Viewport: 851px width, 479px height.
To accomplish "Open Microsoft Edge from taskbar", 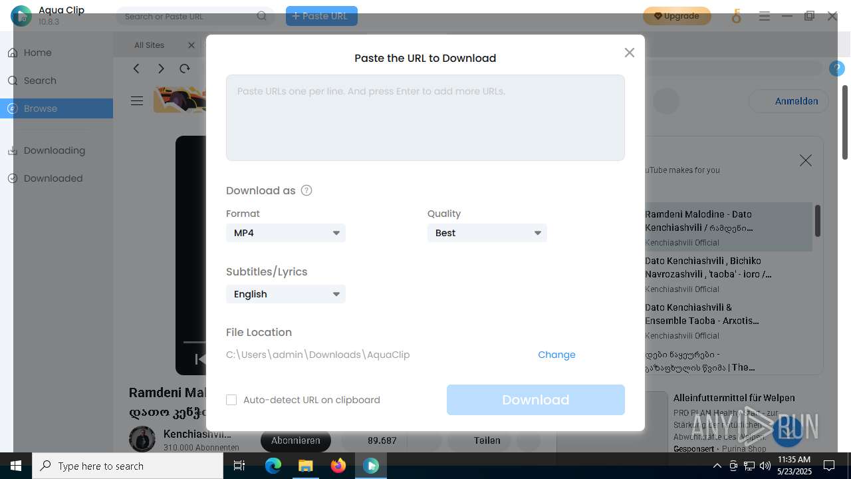I will pos(273,466).
